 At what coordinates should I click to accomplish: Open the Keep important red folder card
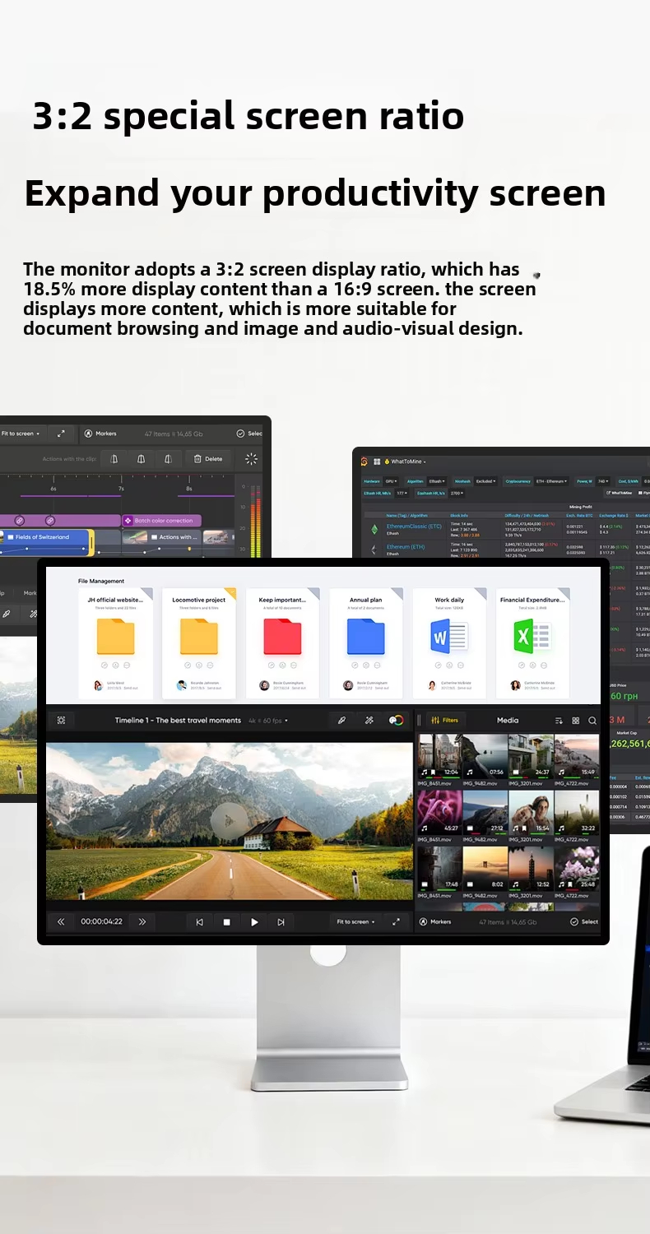282,643
